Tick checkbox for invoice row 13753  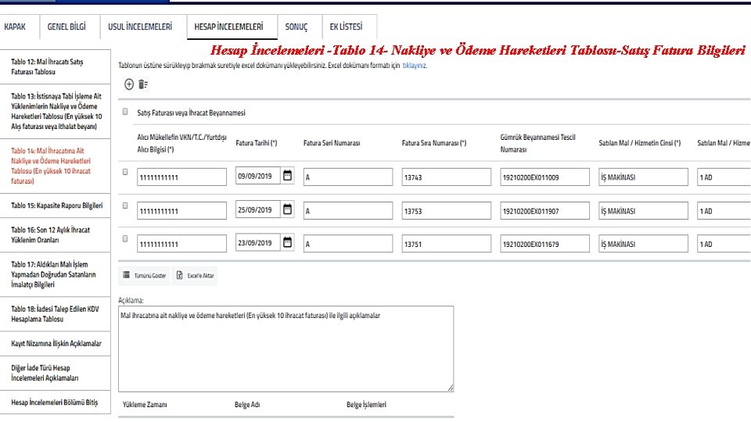tap(125, 206)
